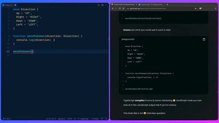The image size is (219, 123).
Task: Close the TypeScript Fundamentals browser tab
Action: pos(136,4)
